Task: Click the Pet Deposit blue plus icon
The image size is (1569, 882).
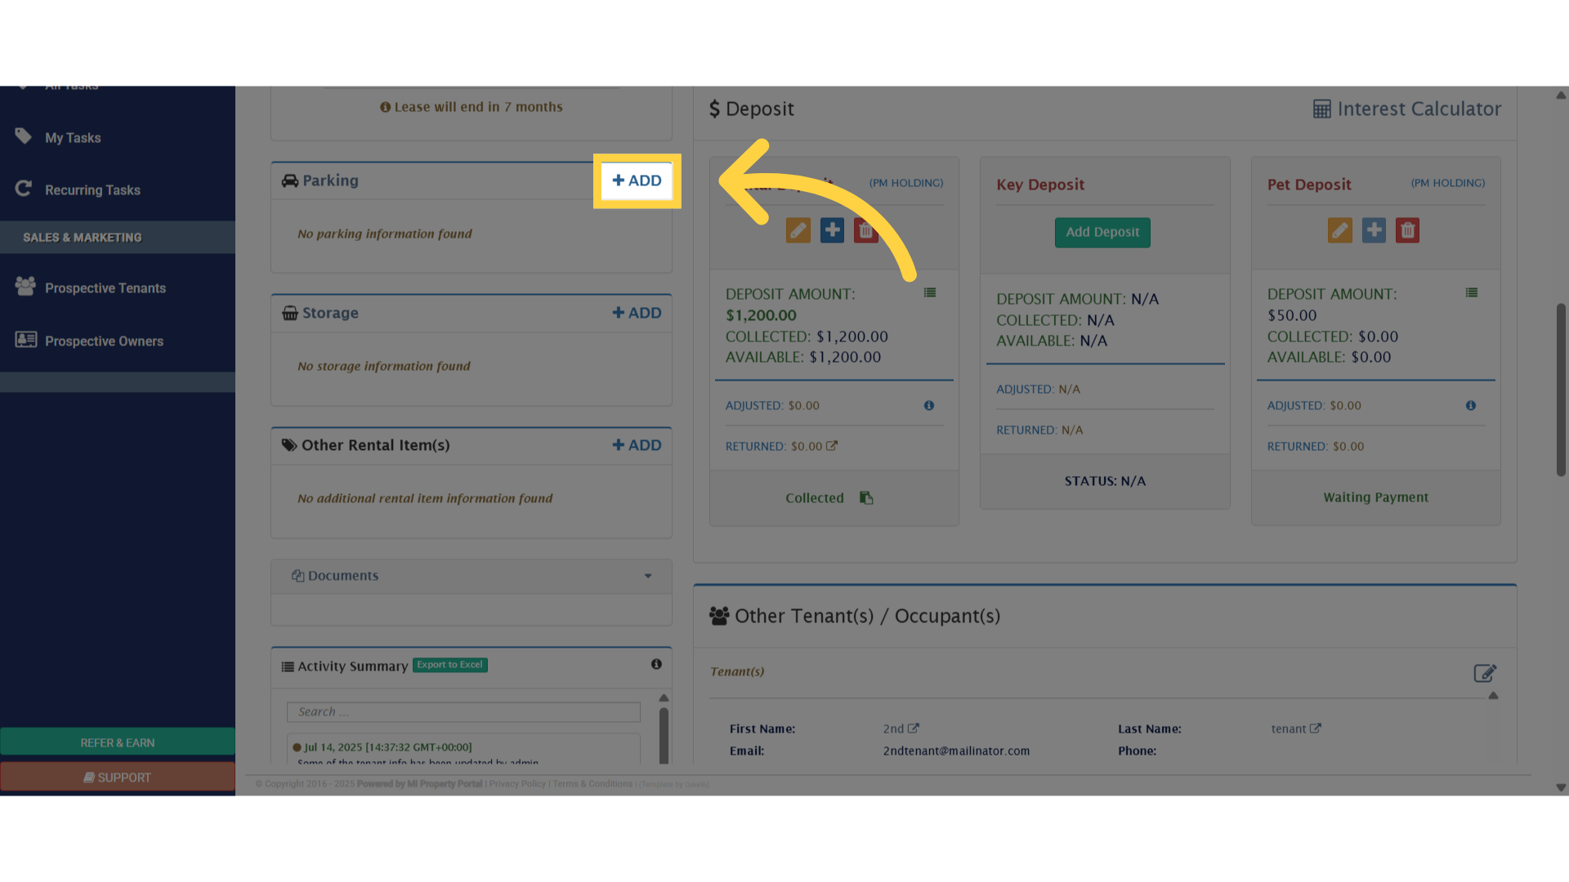Action: pyautogui.click(x=1374, y=230)
